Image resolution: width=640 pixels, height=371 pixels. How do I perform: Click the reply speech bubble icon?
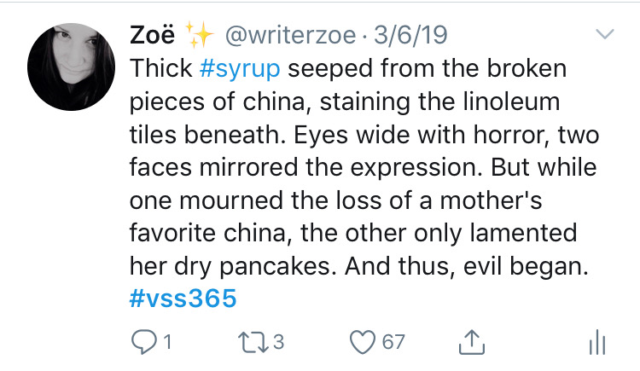click(143, 342)
